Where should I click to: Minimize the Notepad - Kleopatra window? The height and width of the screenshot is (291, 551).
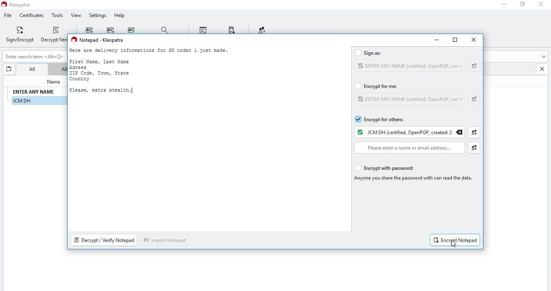[437, 40]
